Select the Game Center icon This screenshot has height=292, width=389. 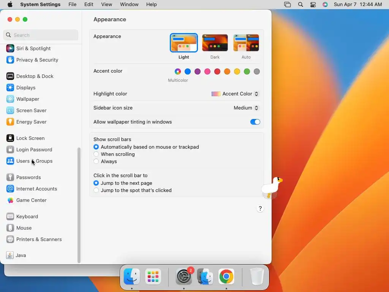(10, 200)
